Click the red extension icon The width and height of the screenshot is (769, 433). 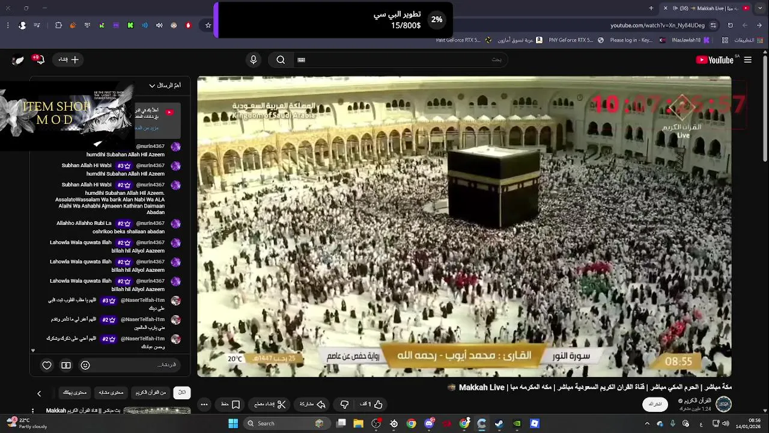(x=188, y=25)
